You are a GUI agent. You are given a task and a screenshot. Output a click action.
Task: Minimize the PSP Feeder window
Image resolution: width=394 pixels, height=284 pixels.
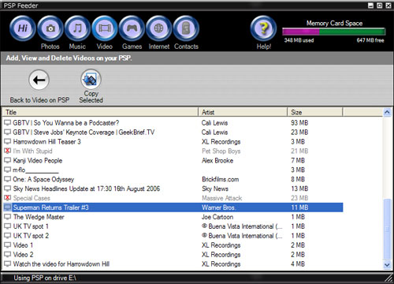(371, 6)
